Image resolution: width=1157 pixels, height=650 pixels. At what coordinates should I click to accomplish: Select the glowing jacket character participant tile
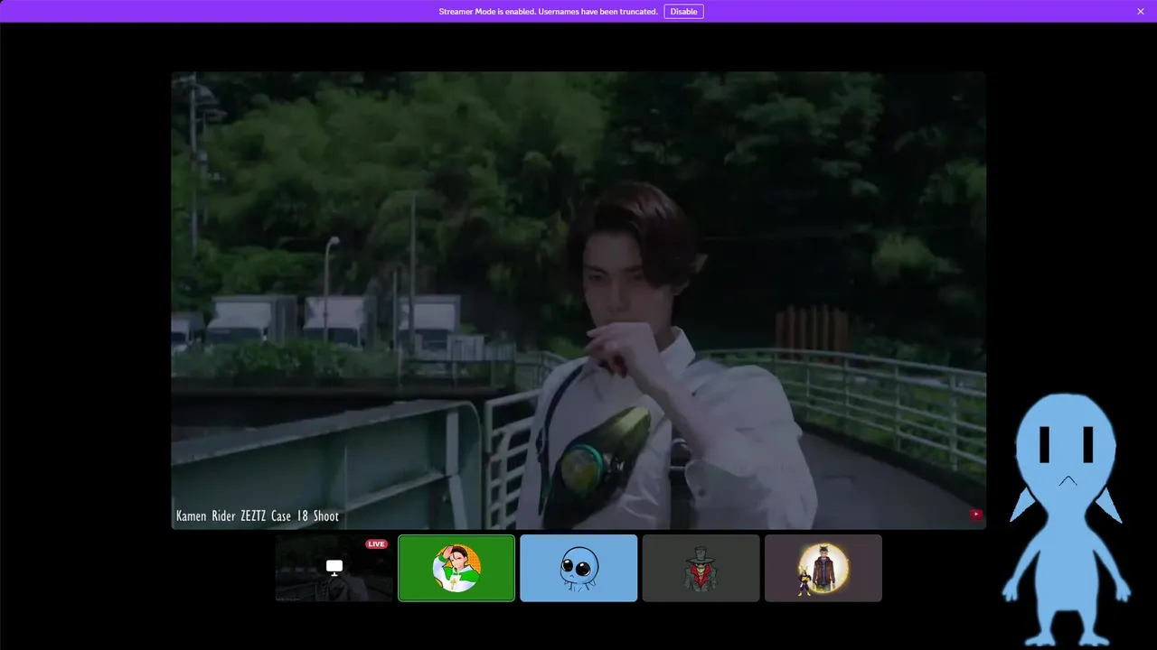[823, 568]
